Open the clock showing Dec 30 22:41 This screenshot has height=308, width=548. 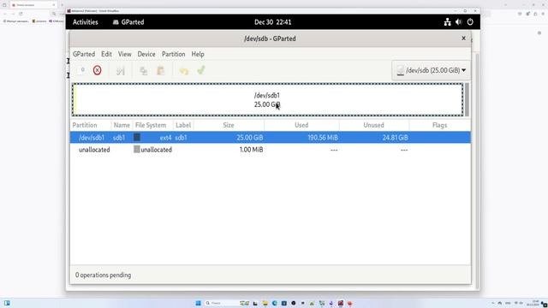click(273, 22)
